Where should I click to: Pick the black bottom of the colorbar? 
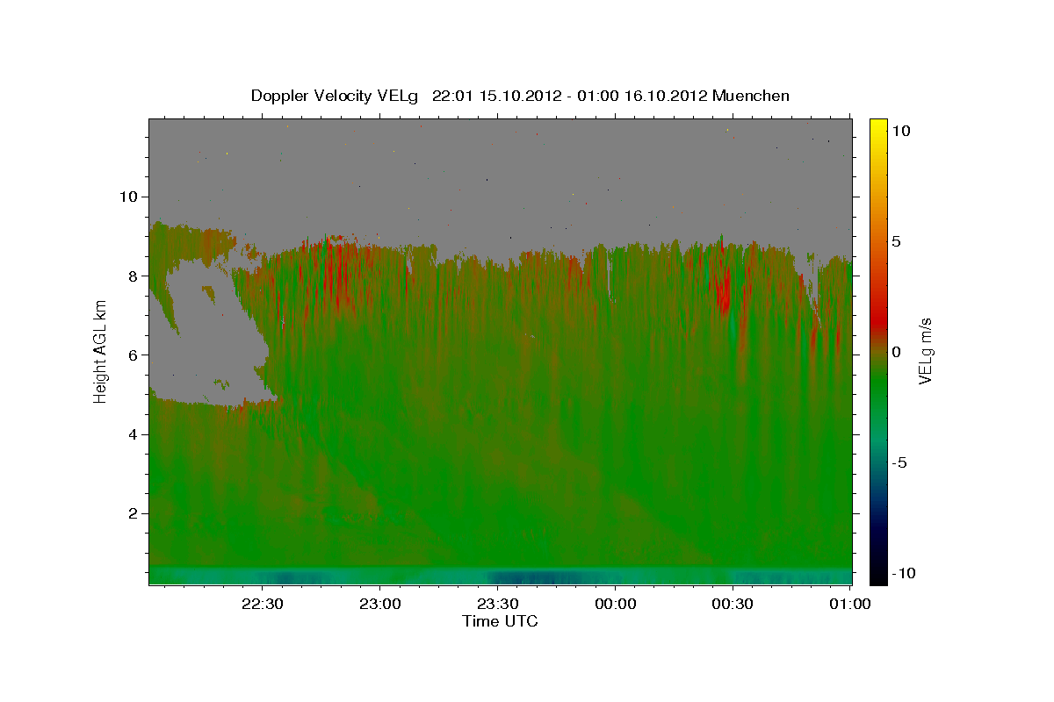[x=878, y=575]
